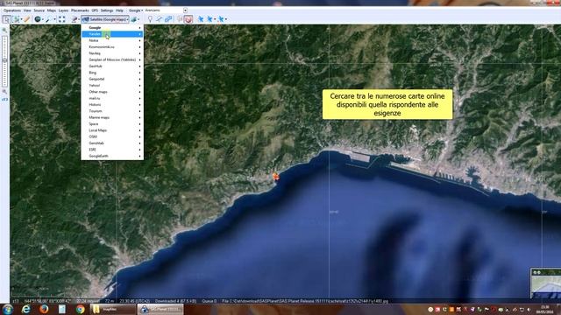Switch to the folder window taskbar button
Image resolution: width=561 pixels, height=315 pixels.
pos(112,309)
